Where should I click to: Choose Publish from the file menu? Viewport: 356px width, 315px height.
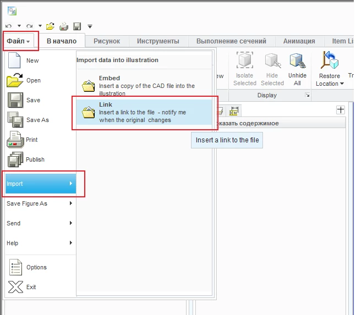[x=40, y=159]
